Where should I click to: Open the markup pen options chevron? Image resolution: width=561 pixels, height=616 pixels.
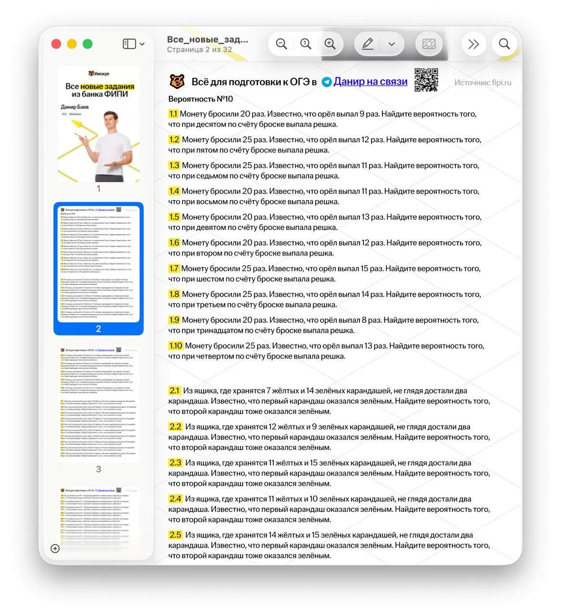tap(392, 44)
